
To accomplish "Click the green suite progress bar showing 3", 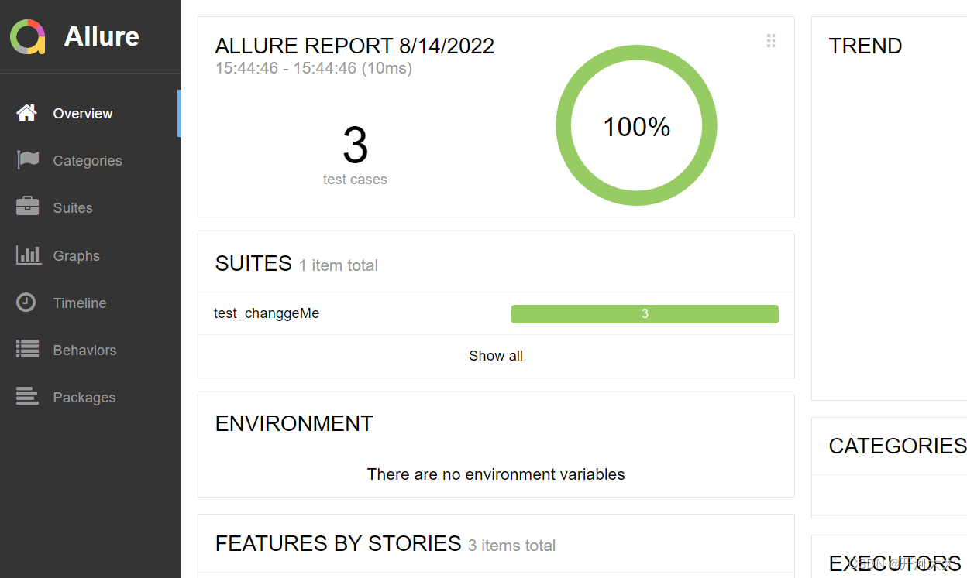I will coord(645,313).
